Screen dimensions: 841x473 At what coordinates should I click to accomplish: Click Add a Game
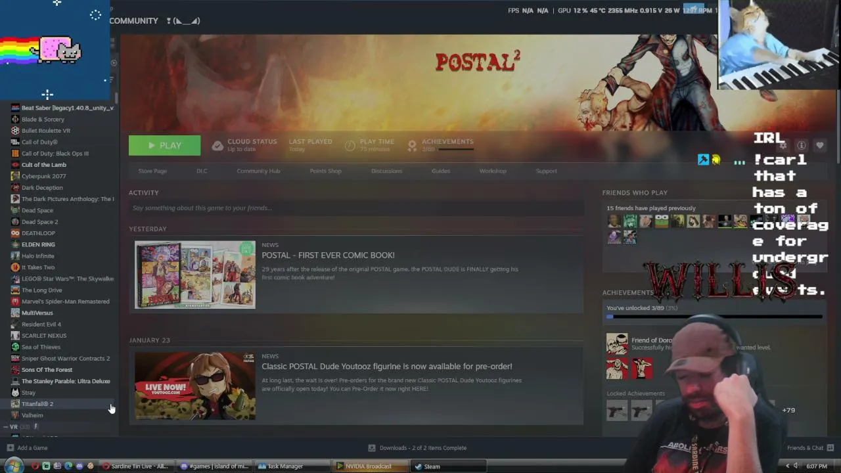tap(27, 448)
